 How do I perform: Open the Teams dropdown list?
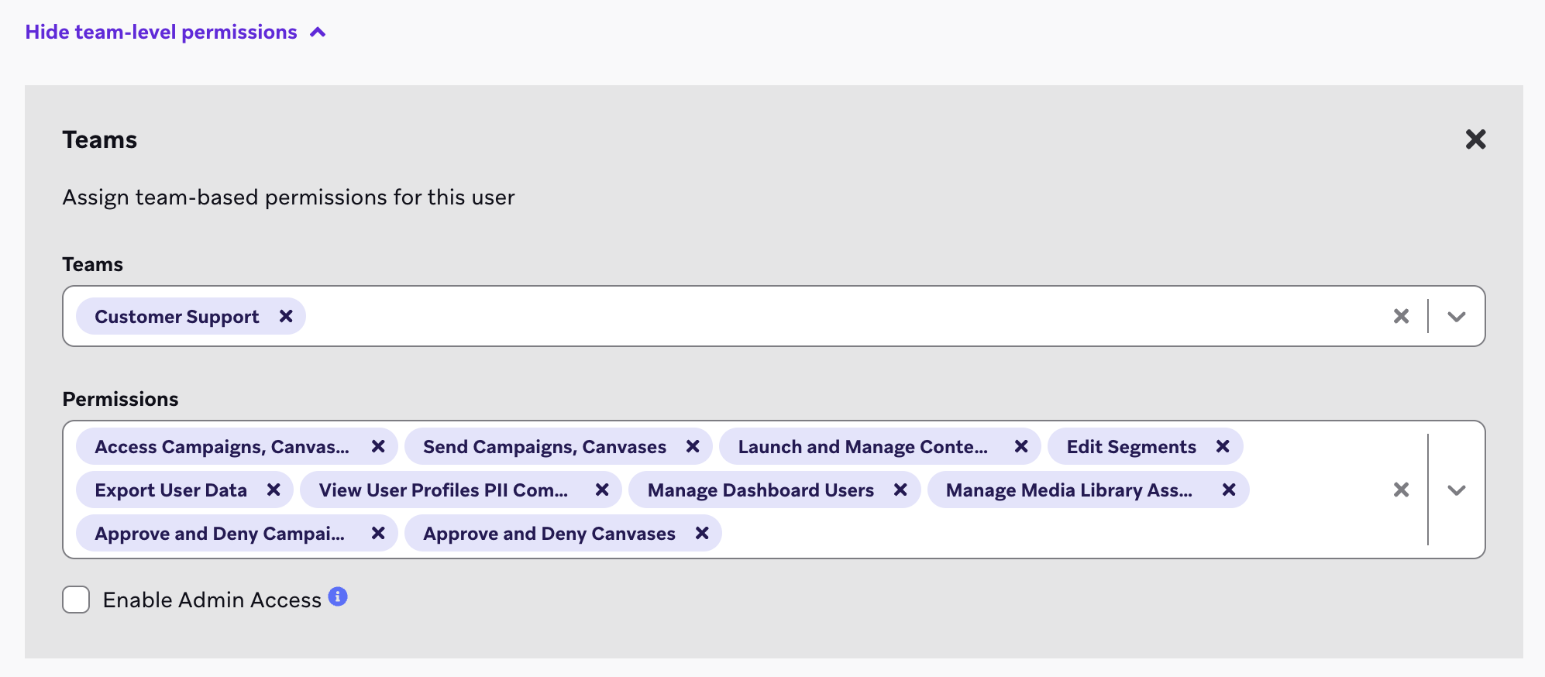click(1457, 316)
